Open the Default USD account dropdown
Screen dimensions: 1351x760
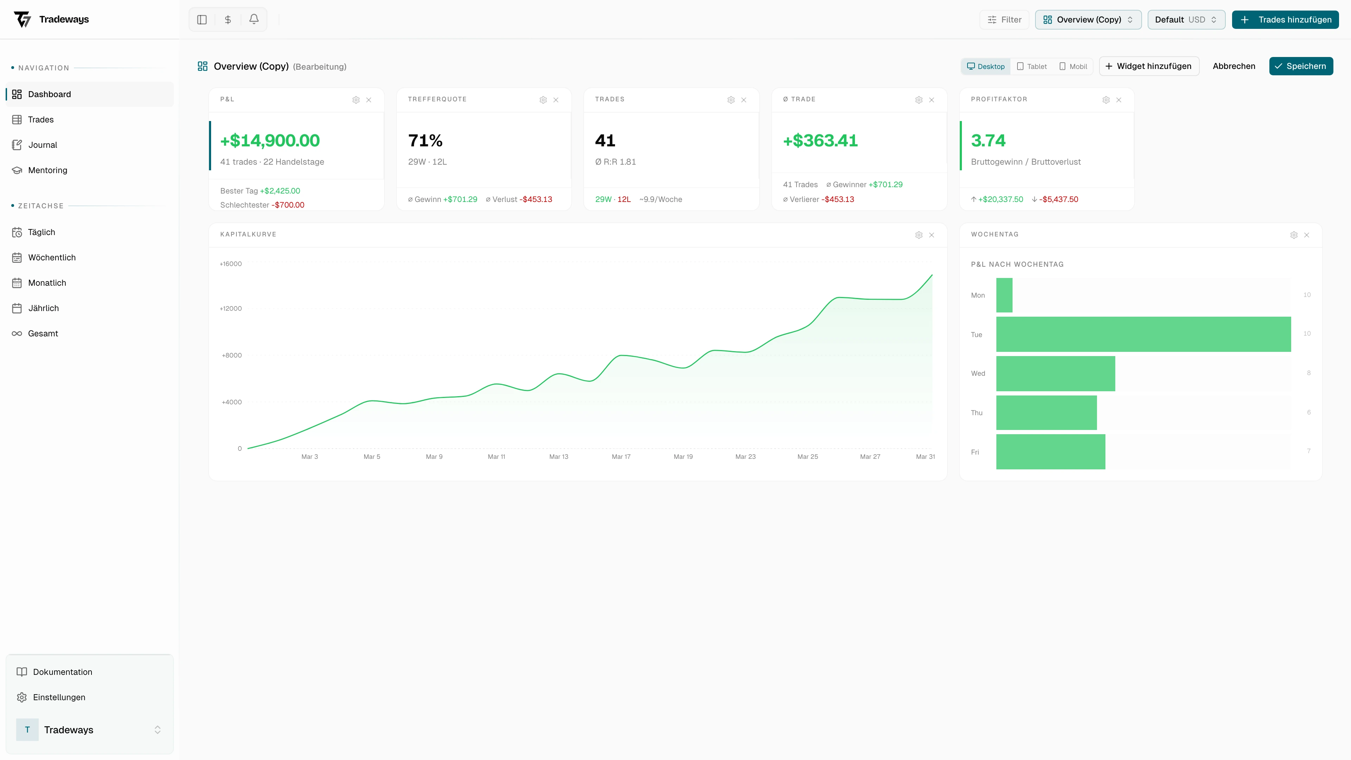1186,19
